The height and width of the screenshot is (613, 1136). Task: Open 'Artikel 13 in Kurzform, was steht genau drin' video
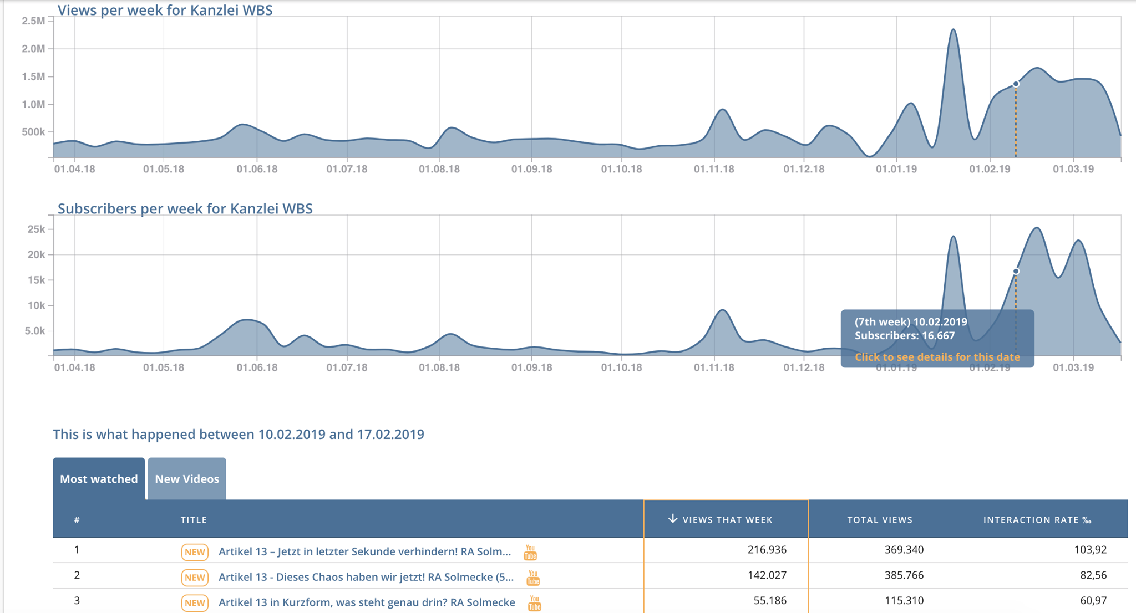367,602
